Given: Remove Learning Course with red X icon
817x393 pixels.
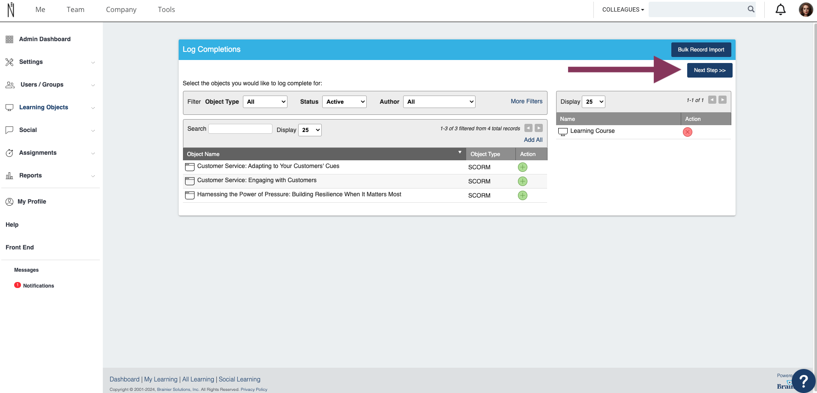Looking at the screenshot, I should pyautogui.click(x=688, y=132).
